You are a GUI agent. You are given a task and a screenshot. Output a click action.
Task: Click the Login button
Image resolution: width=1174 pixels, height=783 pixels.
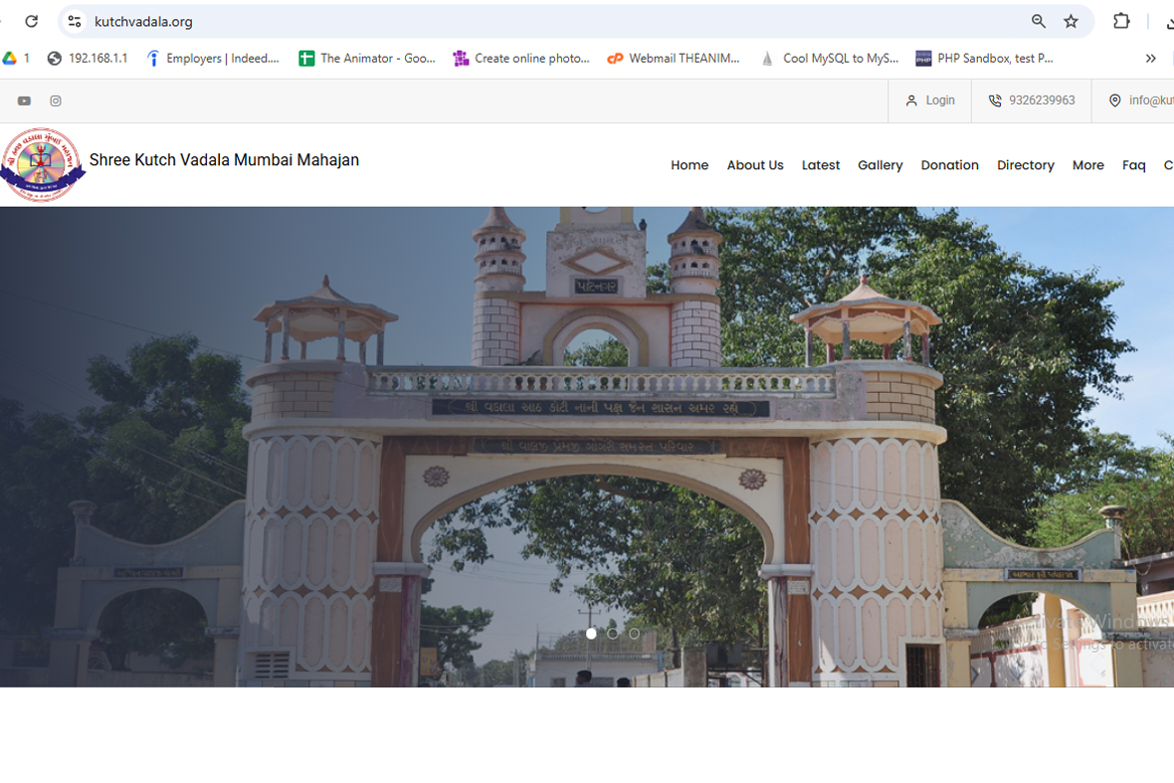[x=929, y=99]
